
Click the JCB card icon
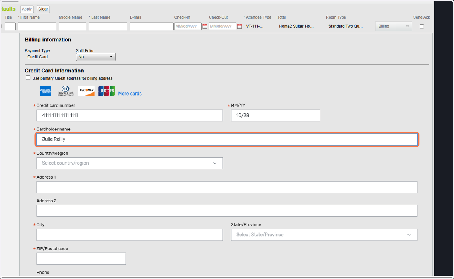pos(107,91)
